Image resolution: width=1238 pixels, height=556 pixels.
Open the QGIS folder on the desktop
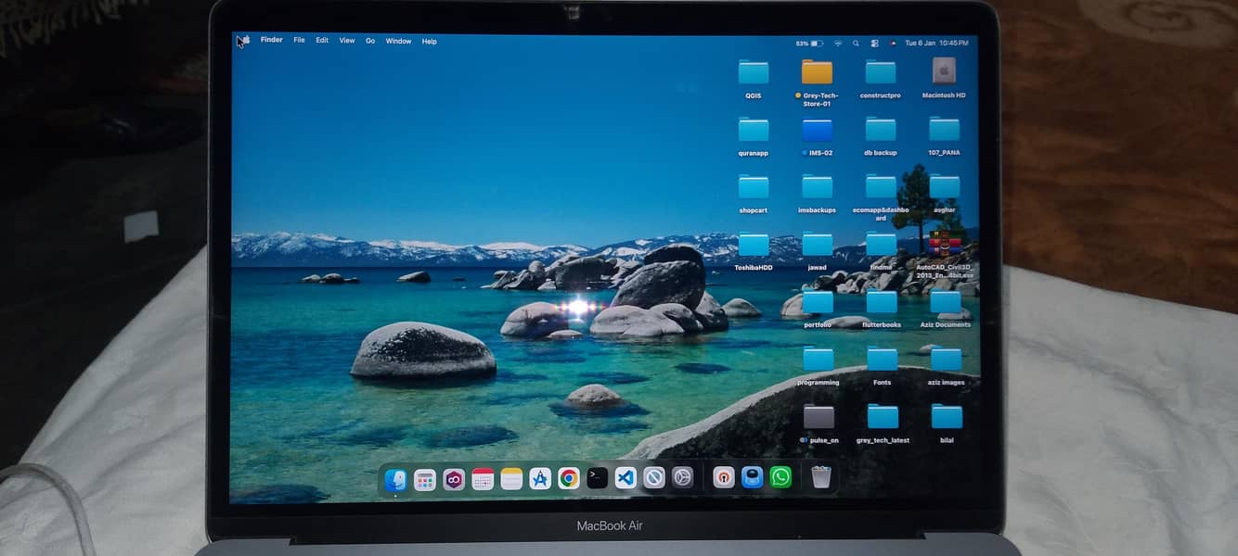[753, 72]
